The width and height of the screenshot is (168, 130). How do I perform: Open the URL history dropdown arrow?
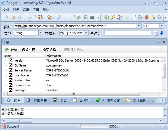(x=139, y=26)
